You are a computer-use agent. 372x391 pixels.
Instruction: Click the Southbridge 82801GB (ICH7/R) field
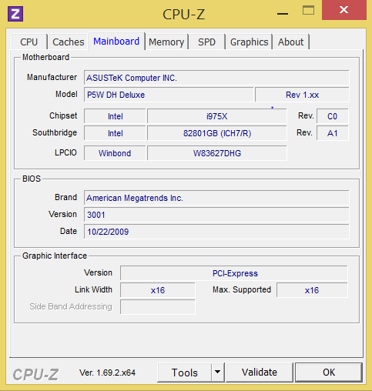[217, 133]
